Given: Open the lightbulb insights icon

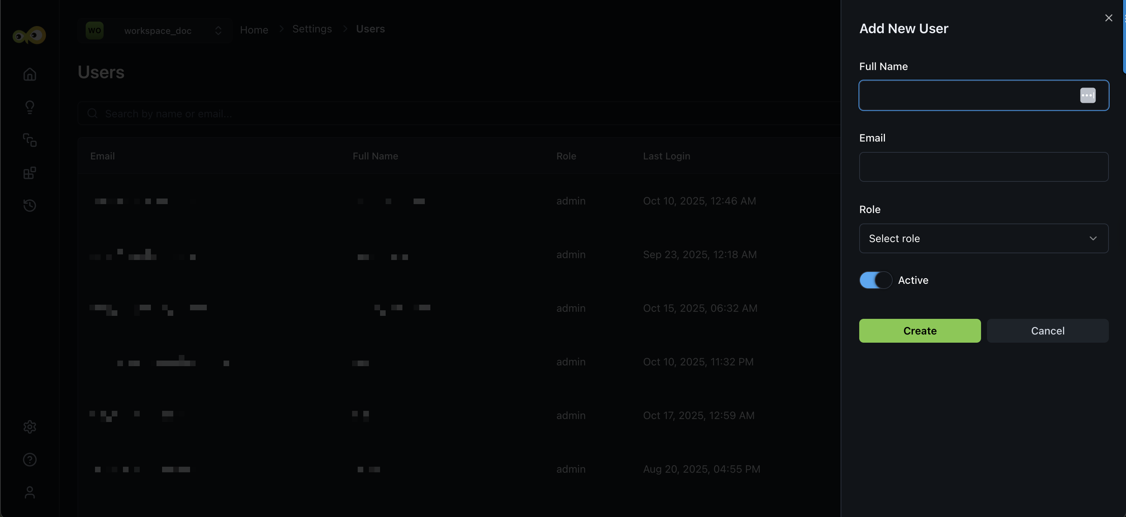Looking at the screenshot, I should [x=29, y=107].
